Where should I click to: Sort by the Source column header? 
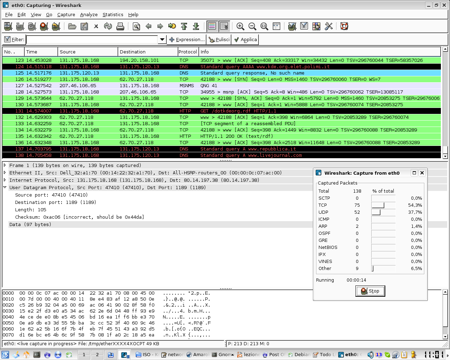[88, 52]
